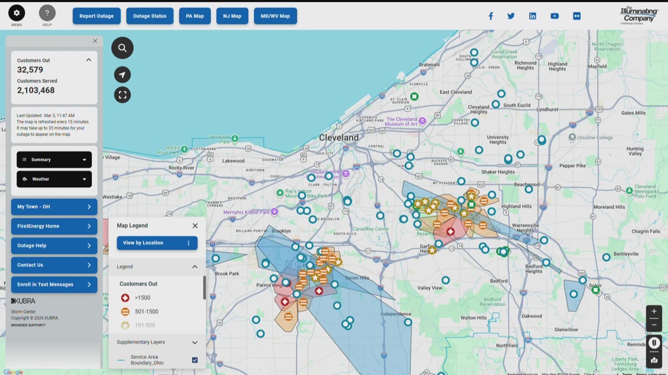
Task: Click the 2,103,468 customers served value
Action: pyautogui.click(x=36, y=91)
